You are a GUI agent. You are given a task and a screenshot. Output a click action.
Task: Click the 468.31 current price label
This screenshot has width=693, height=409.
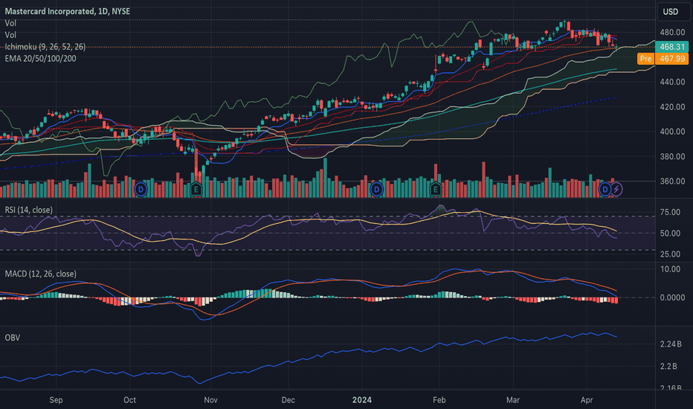tap(671, 46)
